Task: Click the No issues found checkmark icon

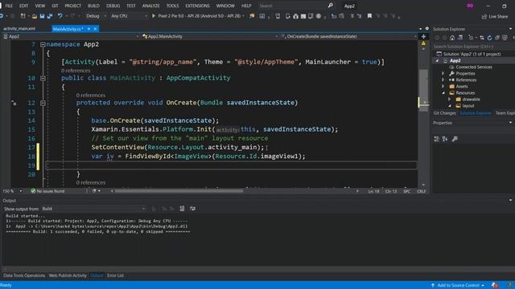Action: point(33,191)
